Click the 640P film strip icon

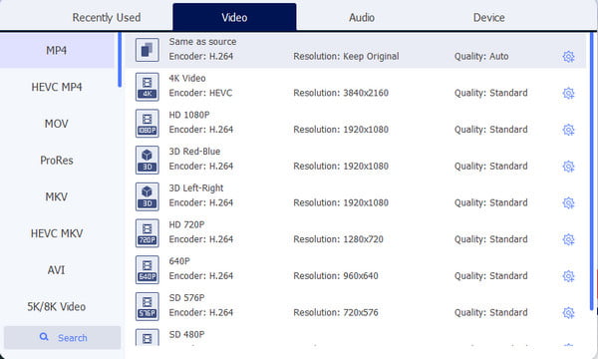click(x=148, y=269)
